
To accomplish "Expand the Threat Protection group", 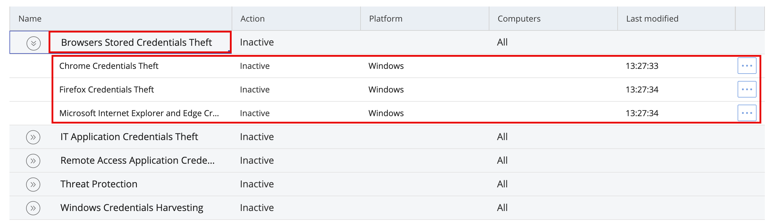I will tap(33, 184).
